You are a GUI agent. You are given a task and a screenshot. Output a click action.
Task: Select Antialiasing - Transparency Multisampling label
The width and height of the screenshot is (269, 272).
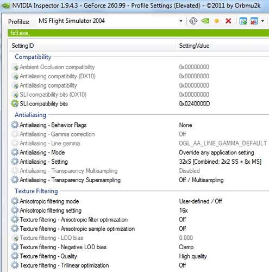point(68,171)
